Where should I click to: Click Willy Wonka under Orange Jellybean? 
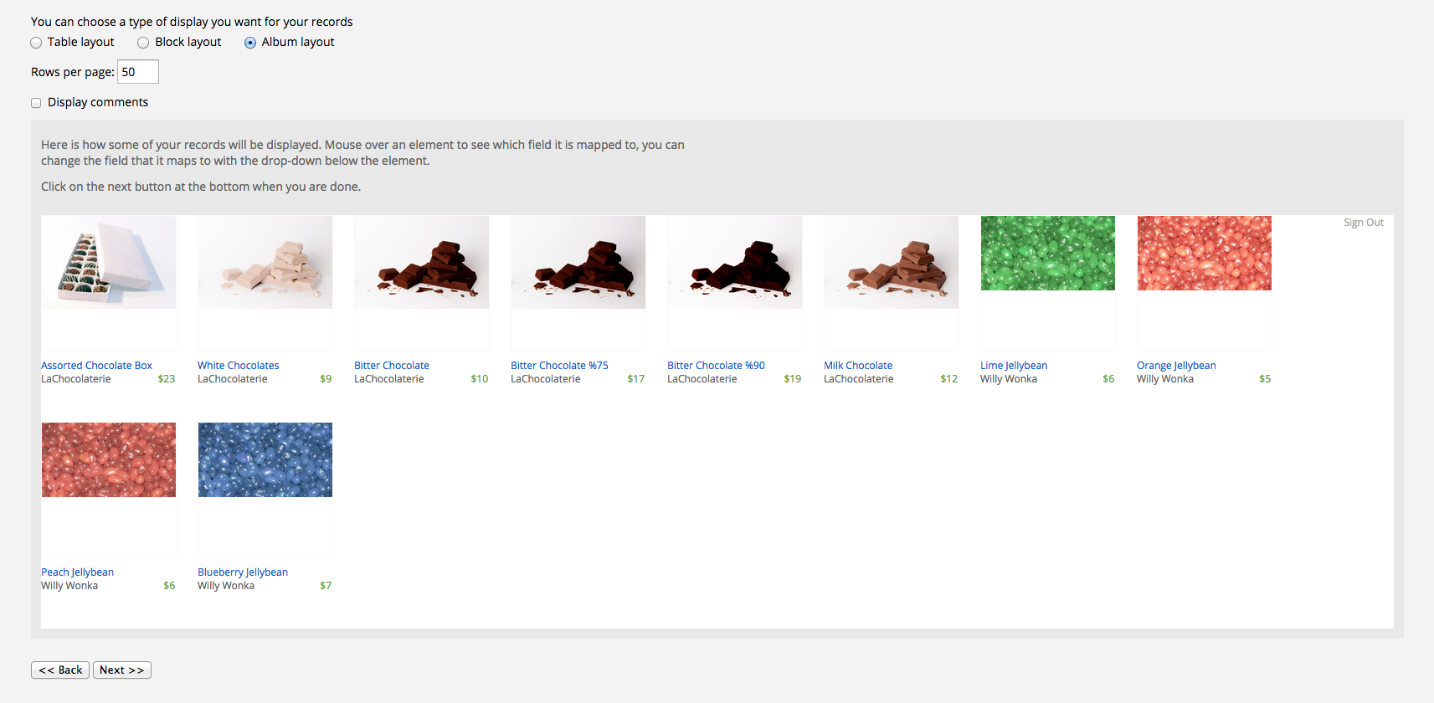[x=1165, y=379]
